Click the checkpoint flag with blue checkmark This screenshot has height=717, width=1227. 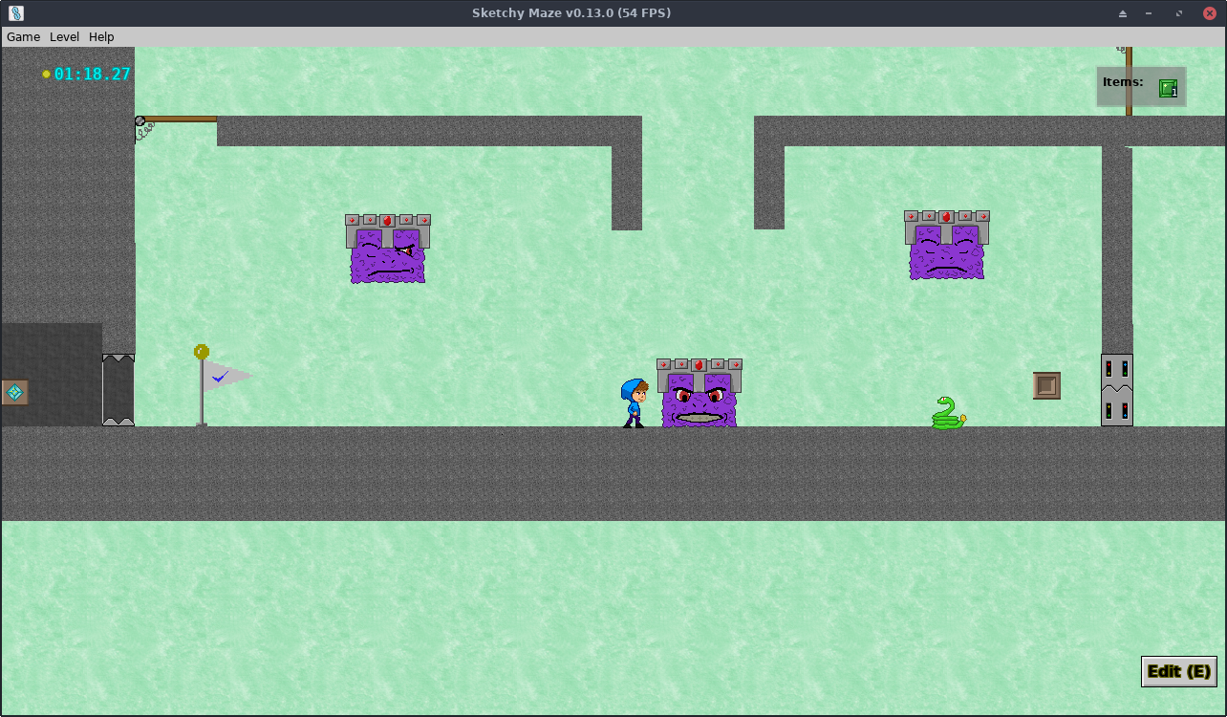220,380
